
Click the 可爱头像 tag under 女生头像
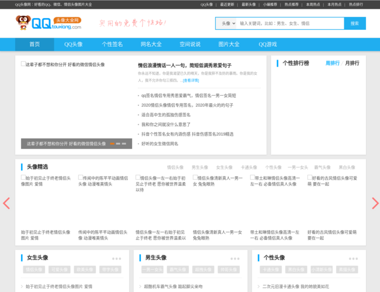coord(60,269)
